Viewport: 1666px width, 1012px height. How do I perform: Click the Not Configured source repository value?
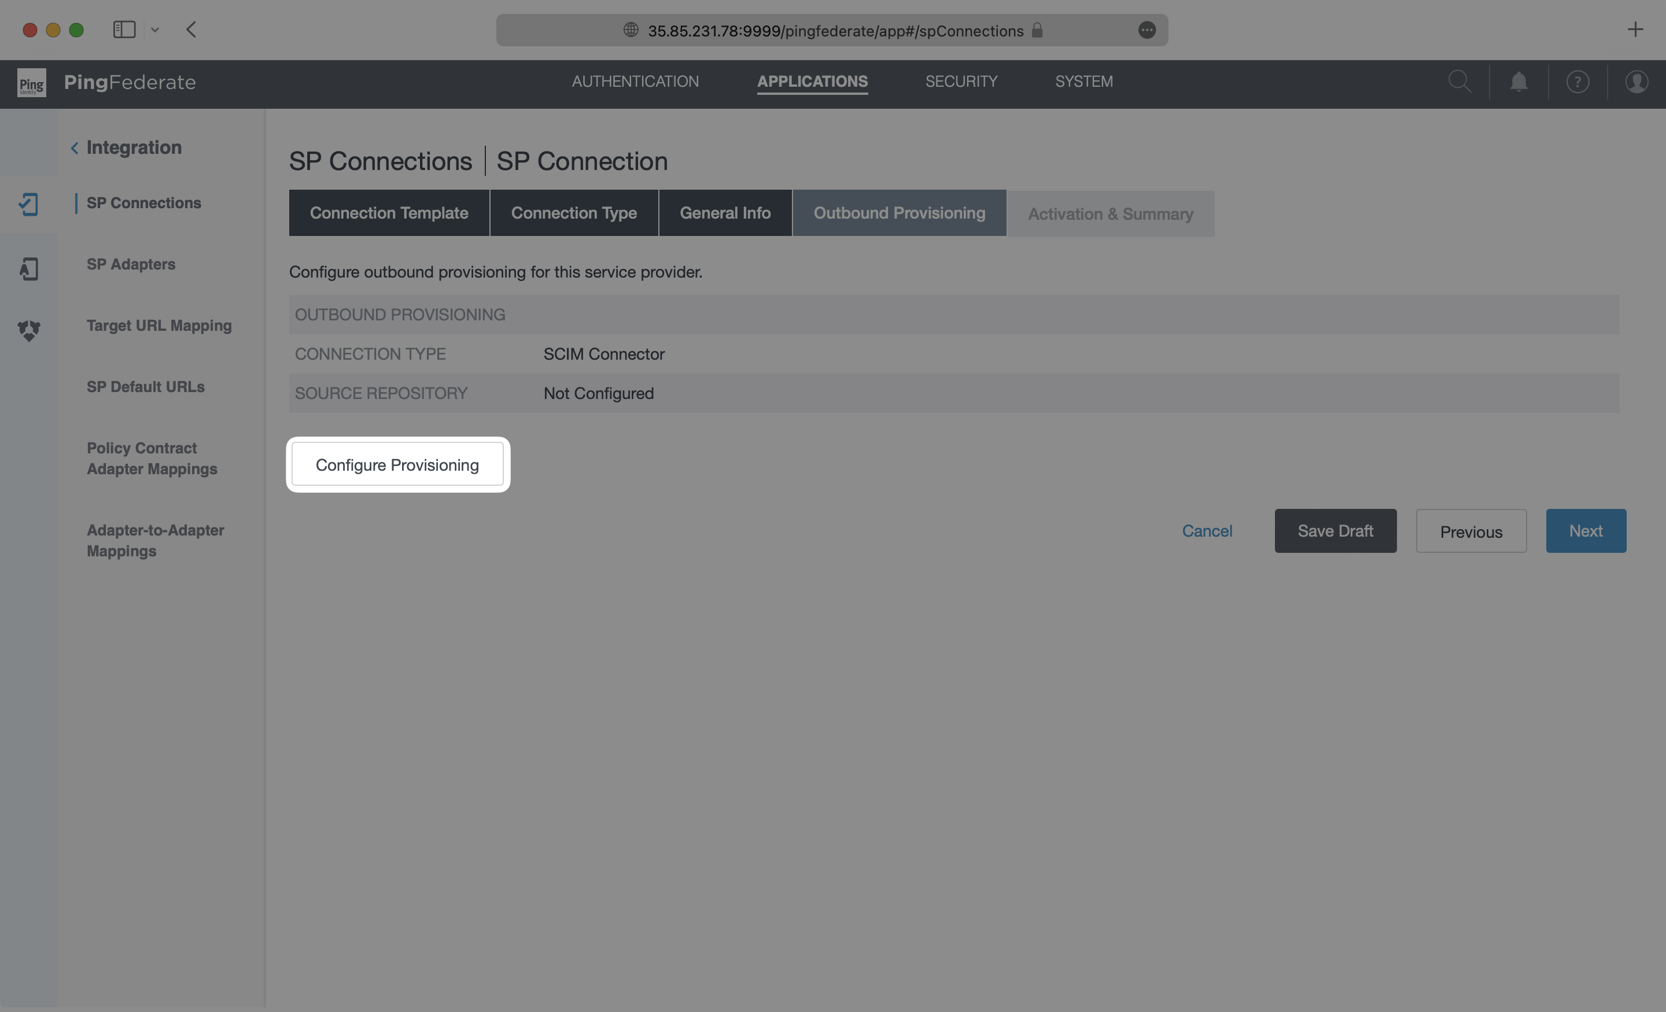(x=598, y=393)
